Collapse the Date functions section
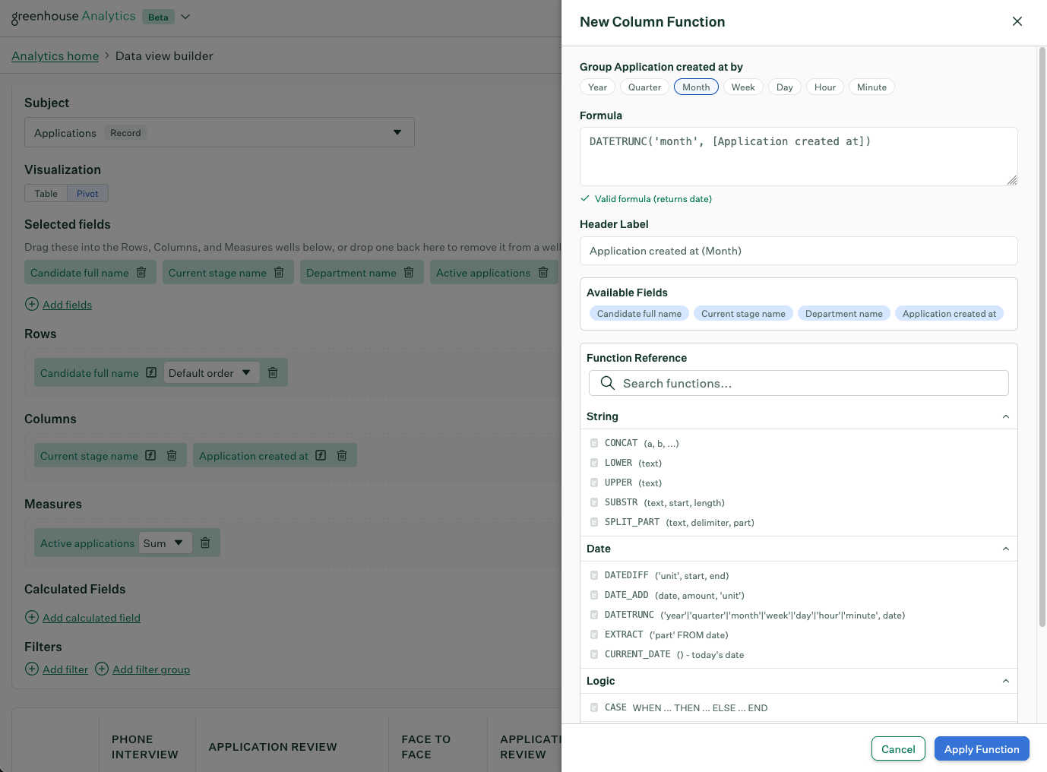This screenshot has width=1047, height=772. pos(1006,549)
